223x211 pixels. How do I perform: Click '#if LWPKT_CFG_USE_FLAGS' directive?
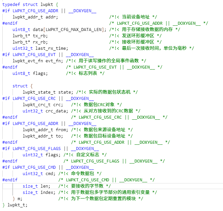click(x=31, y=149)
